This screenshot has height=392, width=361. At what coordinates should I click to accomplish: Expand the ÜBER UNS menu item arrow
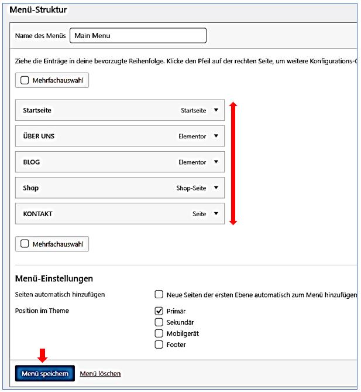pos(216,137)
